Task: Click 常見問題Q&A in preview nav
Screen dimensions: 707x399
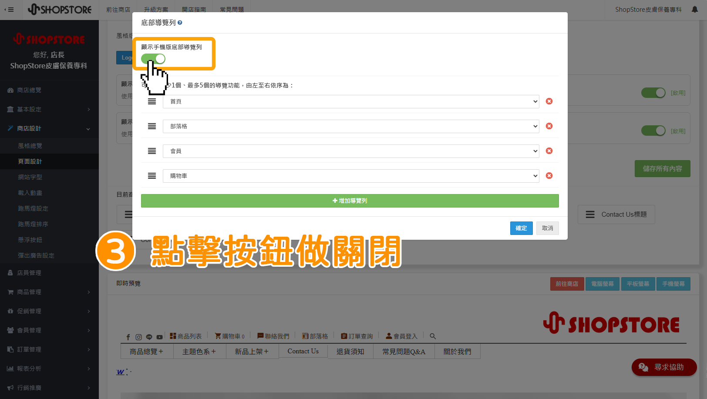Action: [x=404, y=351]
